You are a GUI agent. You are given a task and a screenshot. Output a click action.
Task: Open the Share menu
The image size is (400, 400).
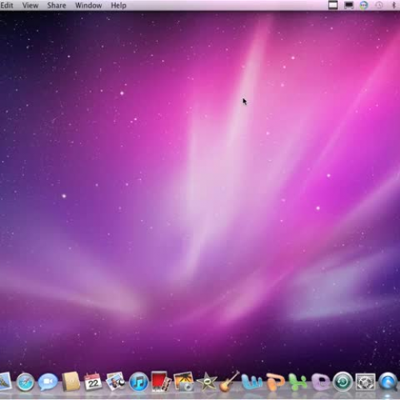click(x=56, y=6)
